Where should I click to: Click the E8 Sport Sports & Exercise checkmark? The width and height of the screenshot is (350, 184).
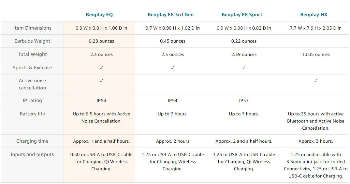(x=244, y=68)
